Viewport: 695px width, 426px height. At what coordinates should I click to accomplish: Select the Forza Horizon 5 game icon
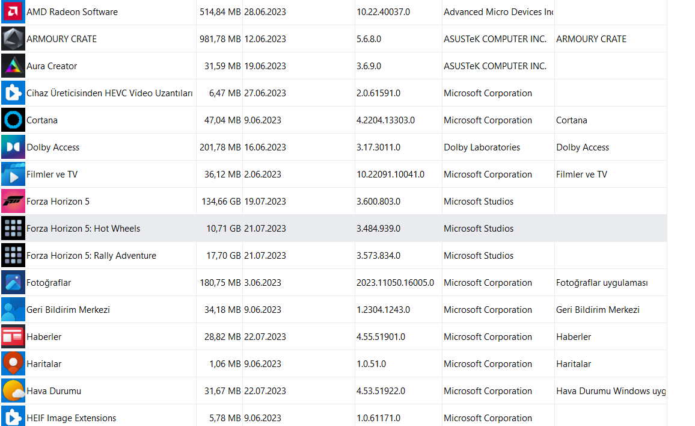point(13,202)
